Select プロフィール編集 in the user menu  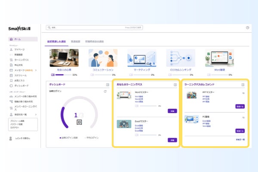pos(18,121)
